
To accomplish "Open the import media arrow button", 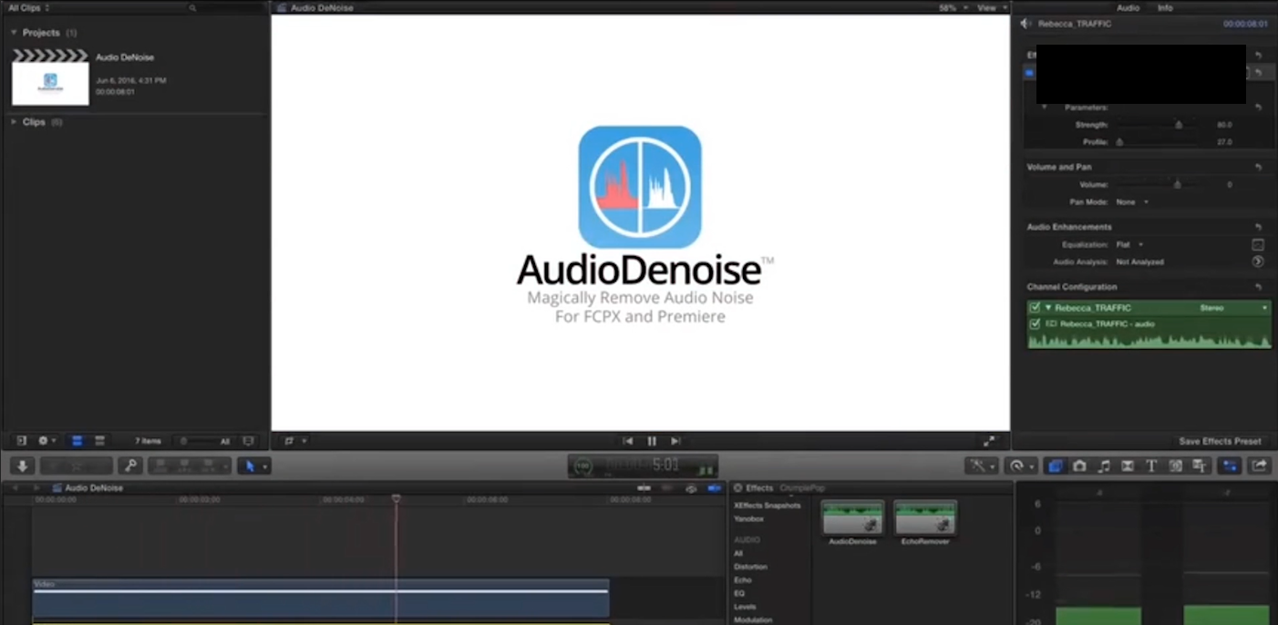I will point(23,466).
